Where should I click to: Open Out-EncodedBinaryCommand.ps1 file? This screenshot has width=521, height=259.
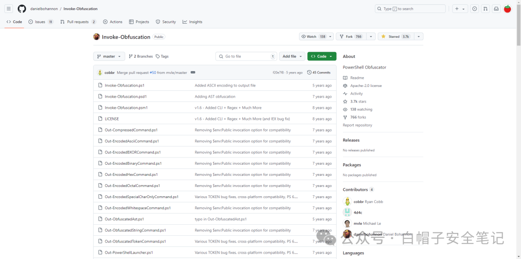(133, 163)
